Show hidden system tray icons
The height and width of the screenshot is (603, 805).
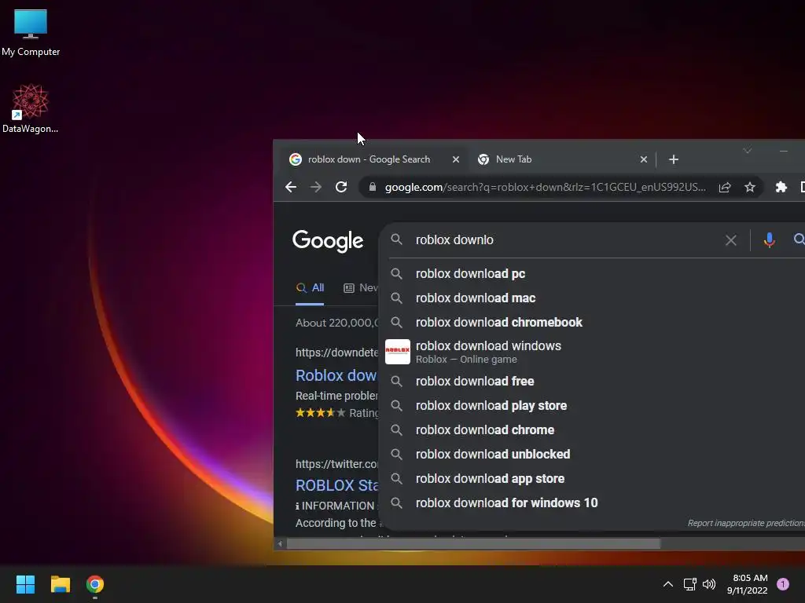coord(668,584)
